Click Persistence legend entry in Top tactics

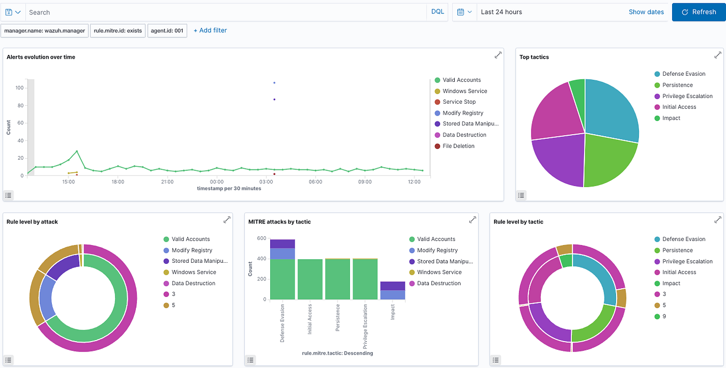point(674,85)
